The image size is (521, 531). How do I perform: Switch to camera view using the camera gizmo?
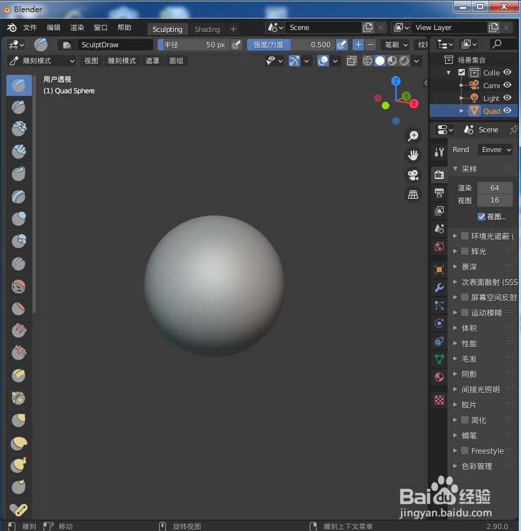pos(413,174)
